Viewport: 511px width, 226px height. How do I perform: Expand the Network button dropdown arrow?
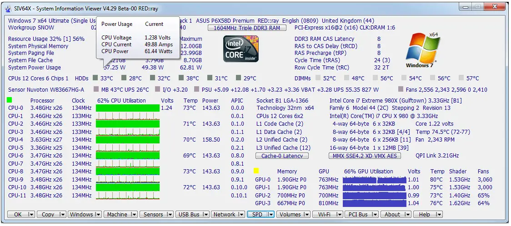click(241, 214)
